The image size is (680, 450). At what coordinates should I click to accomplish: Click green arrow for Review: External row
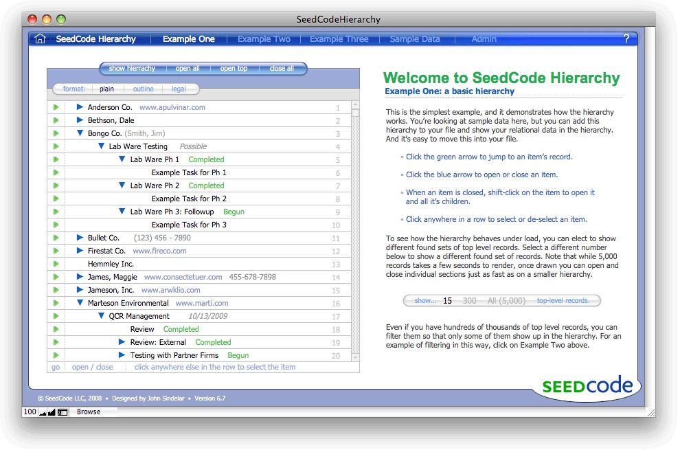[56, 342]
